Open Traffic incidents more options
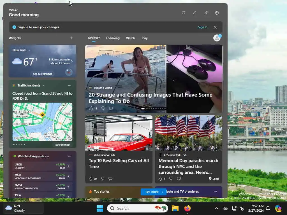Viewport: 287px width, 215px height. (x=69, y=85)
